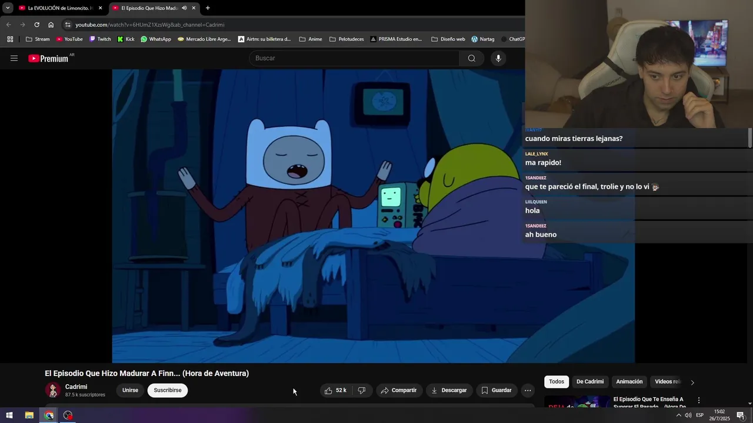
Task: Open Chrome from the taskbar
Action: pos(49,415)
